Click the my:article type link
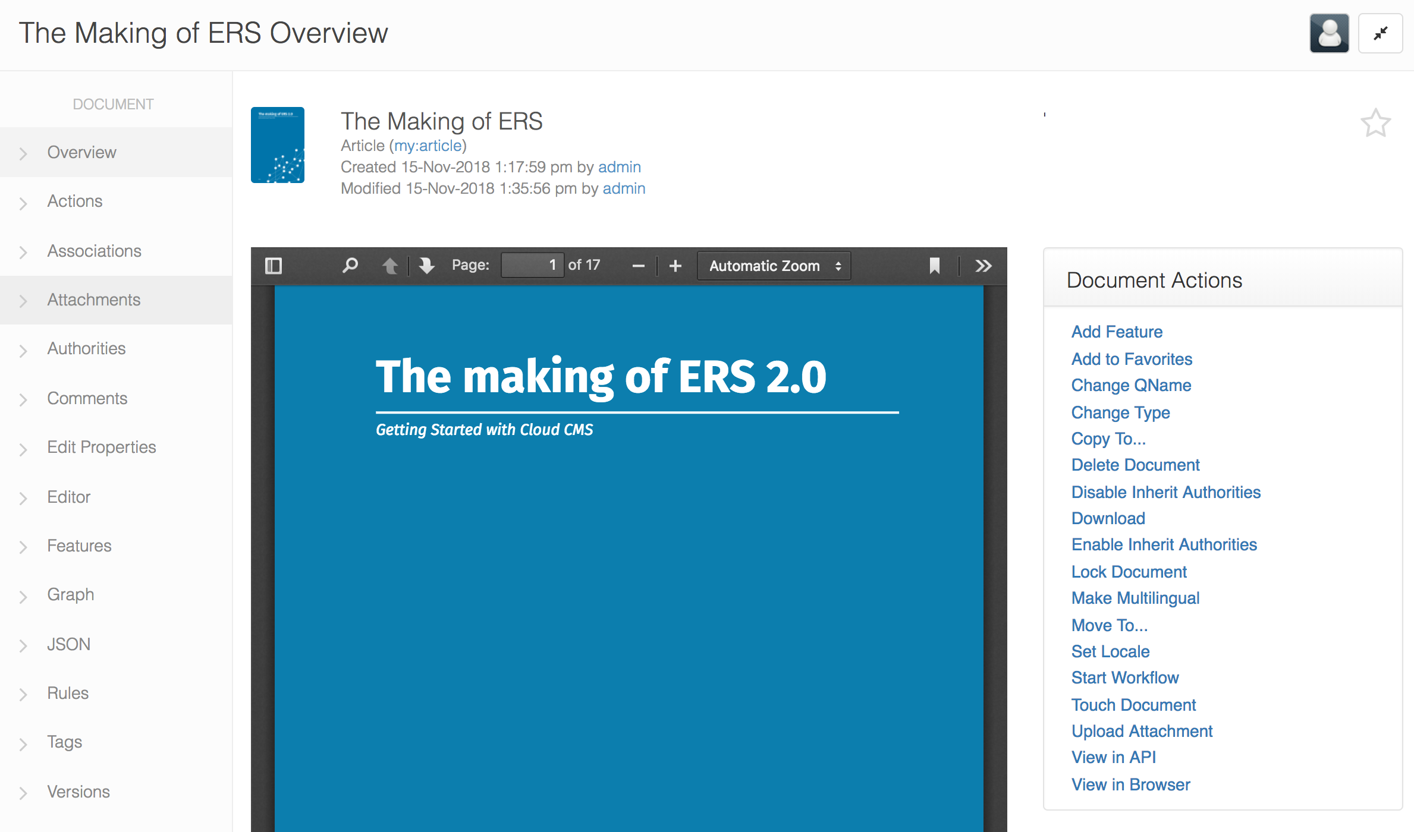Image resolution: width=1414 pixels, height=832 pixels. [x=428, y=146]
